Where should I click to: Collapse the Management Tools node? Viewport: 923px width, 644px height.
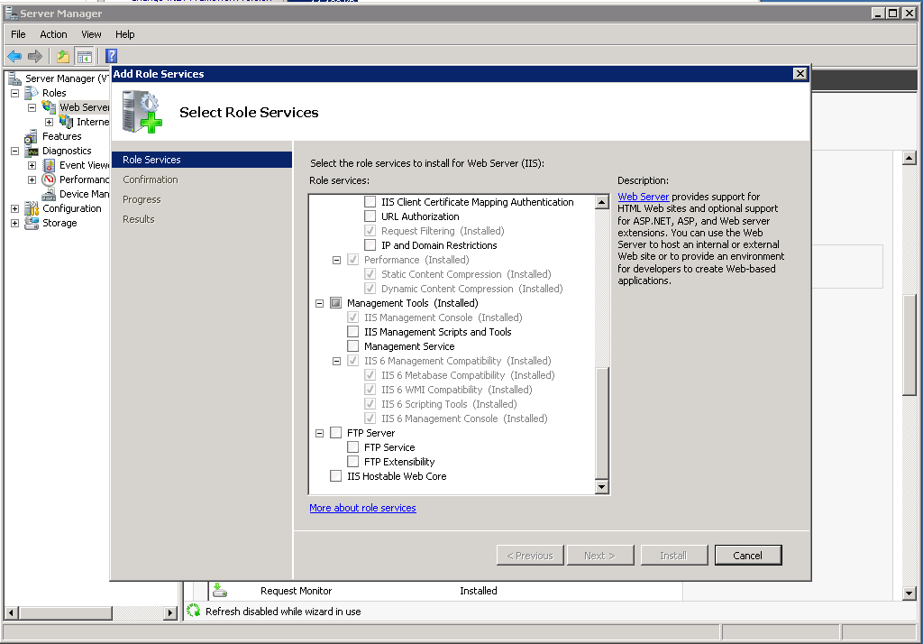click(320, 303)
